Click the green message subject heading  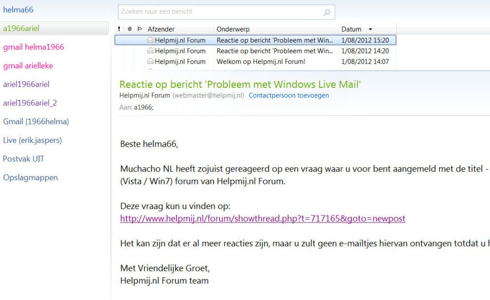click(240, 85)
